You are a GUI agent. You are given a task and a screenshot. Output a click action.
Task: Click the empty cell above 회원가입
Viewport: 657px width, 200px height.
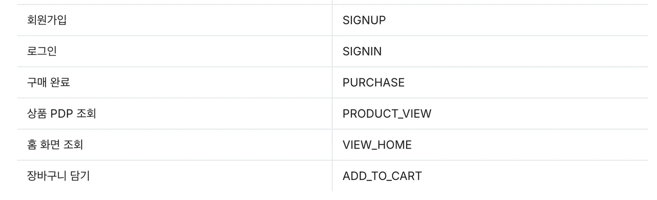[175, 2]
